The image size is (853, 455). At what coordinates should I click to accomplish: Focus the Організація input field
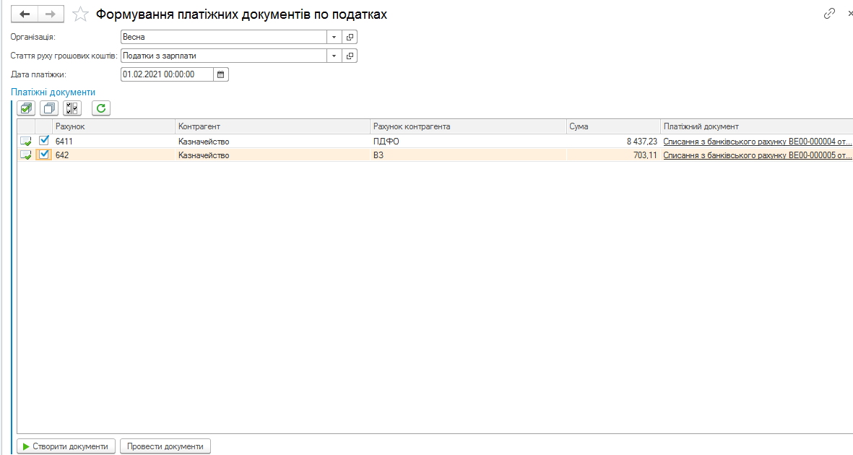coord(224,37)
